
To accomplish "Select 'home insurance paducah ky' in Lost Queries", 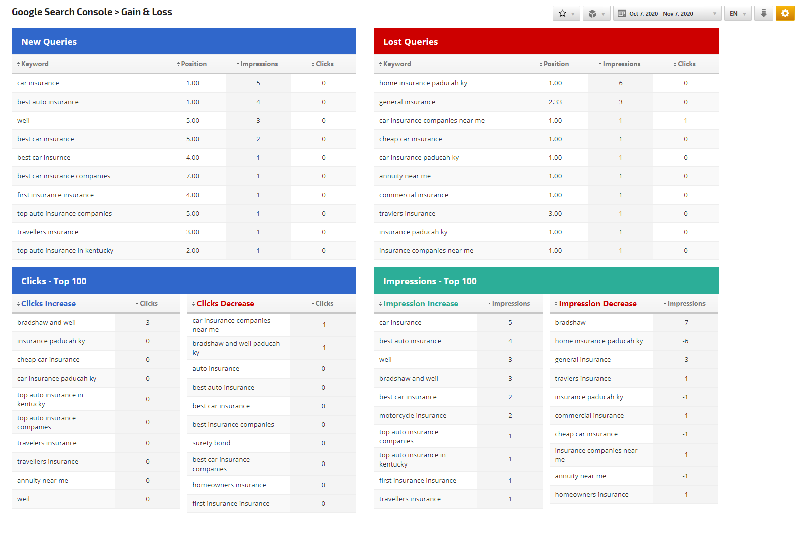I will pyautogui.click(x=423, y=83).
